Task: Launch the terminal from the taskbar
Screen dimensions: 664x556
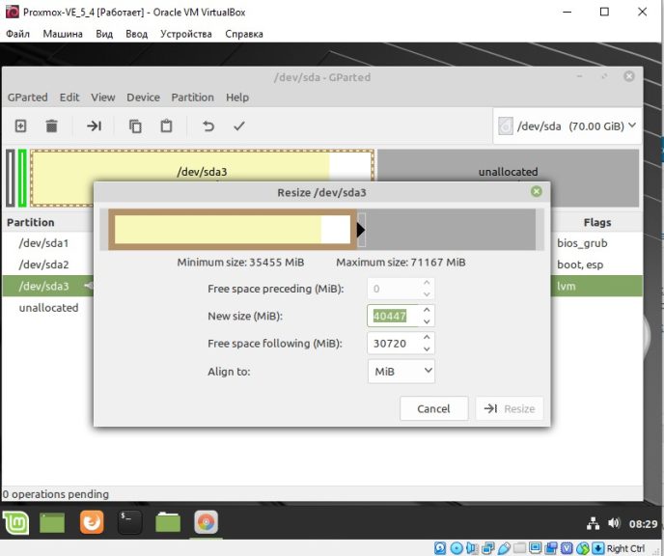Action: click(x=129, y=522)
